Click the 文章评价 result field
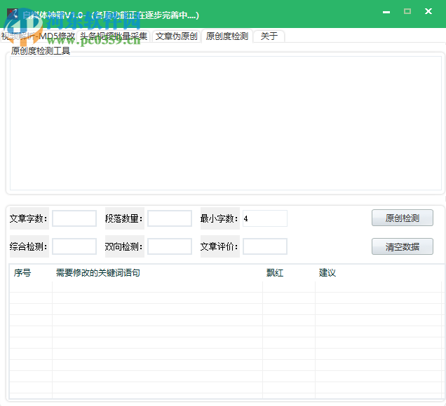This screenshot has width=446, height=406. [x=265, y=246]
